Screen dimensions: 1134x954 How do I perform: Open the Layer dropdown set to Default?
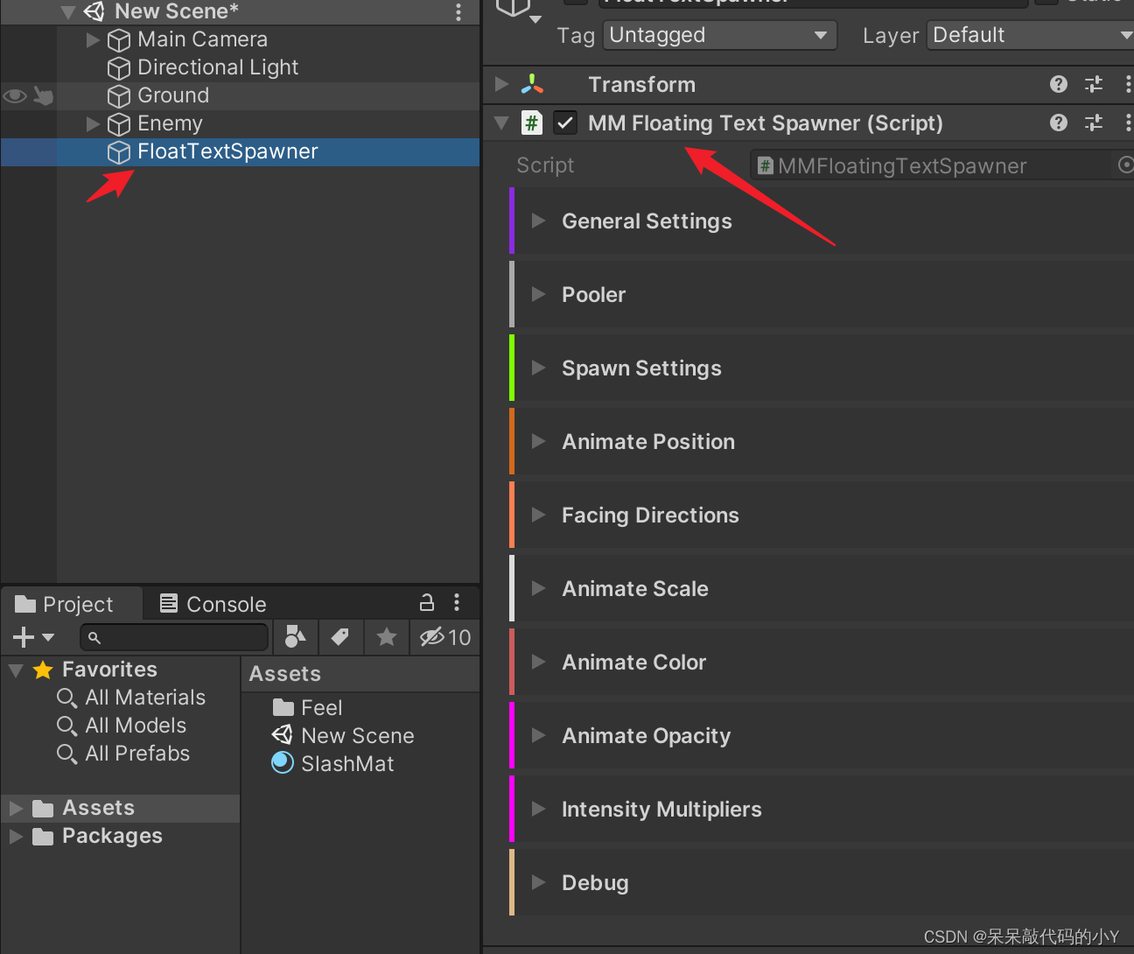tap(1031, 35)
